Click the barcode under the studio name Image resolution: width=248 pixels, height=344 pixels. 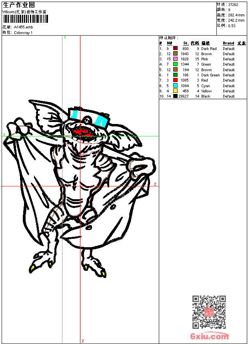tap(26, 19)
